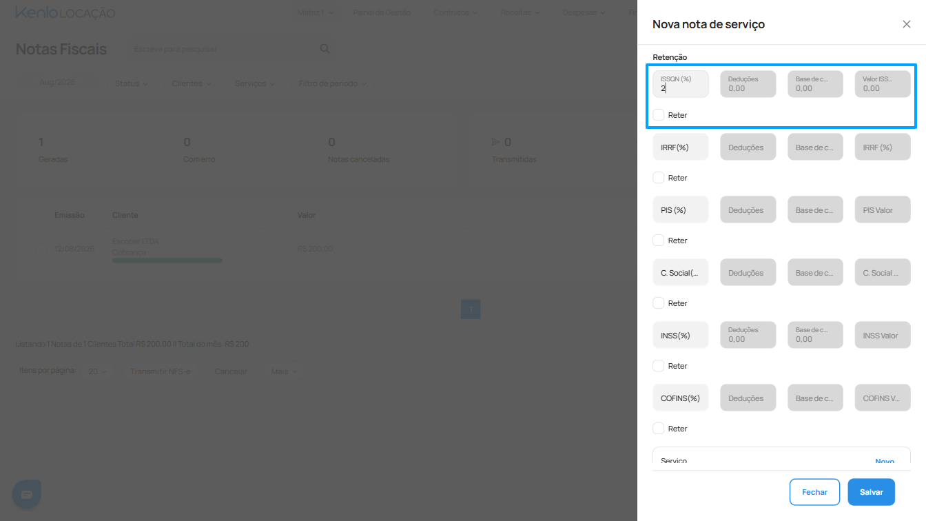Expand the Serviços filter
Viewport: 926px width, 521px height.
(x=255, y=83)
